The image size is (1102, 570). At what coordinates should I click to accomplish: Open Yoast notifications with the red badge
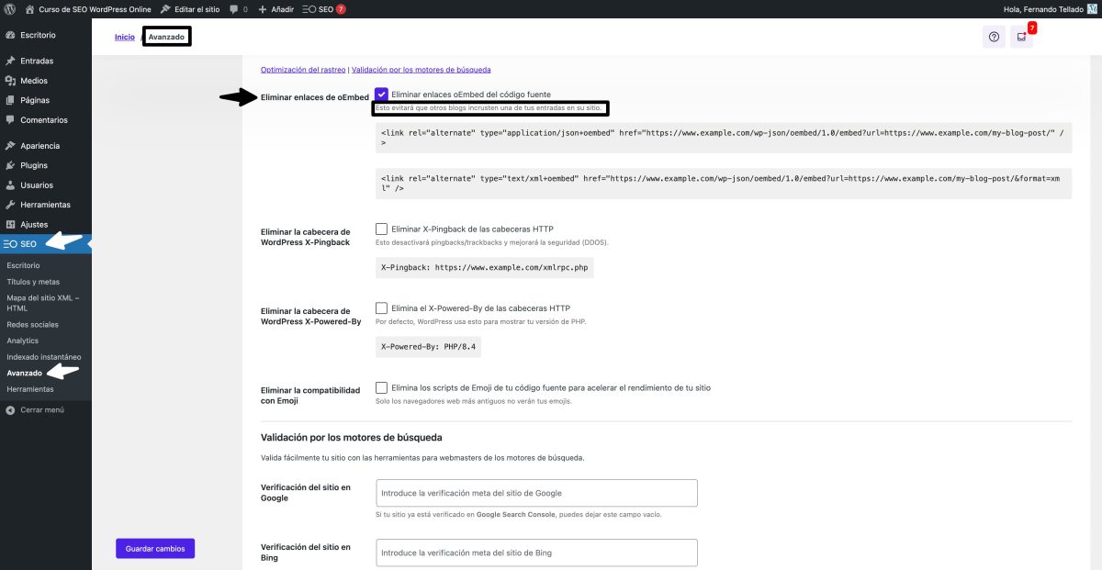pos(1021,37)
